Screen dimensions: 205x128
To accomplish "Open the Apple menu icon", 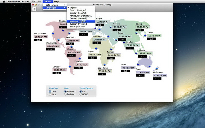I will [x=4, y=2].
